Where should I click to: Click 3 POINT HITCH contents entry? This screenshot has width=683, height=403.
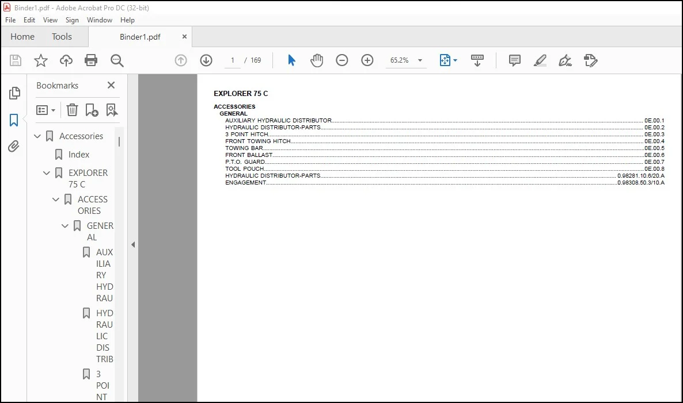[x=445, y=135]
